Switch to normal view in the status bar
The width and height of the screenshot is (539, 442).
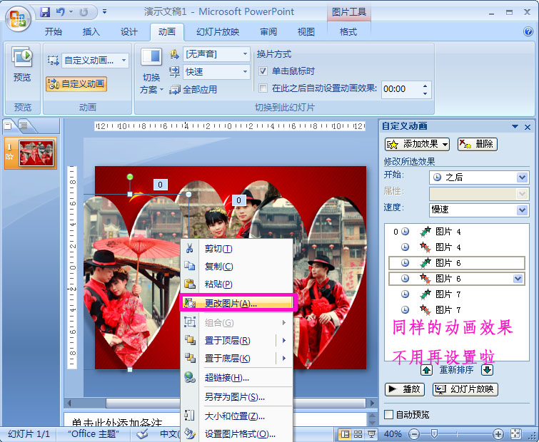pyautogui.click(x=344, y=434)
